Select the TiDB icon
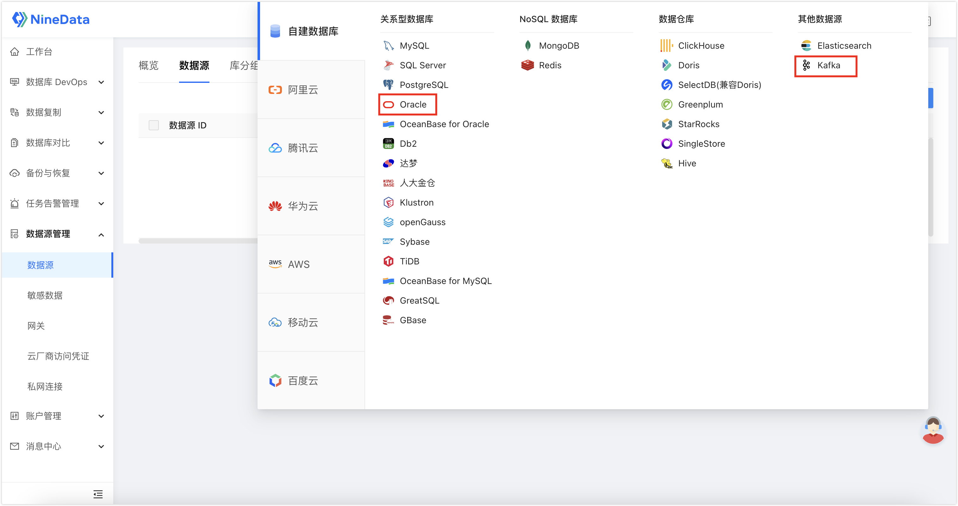 388,261
